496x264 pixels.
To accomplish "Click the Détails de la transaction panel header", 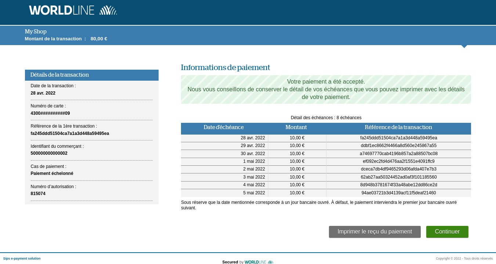I will pos(92,75).
